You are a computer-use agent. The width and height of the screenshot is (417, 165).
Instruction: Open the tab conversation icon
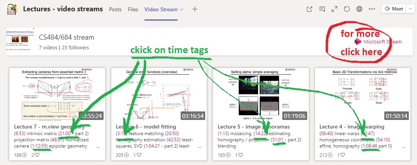pos(322,9)
